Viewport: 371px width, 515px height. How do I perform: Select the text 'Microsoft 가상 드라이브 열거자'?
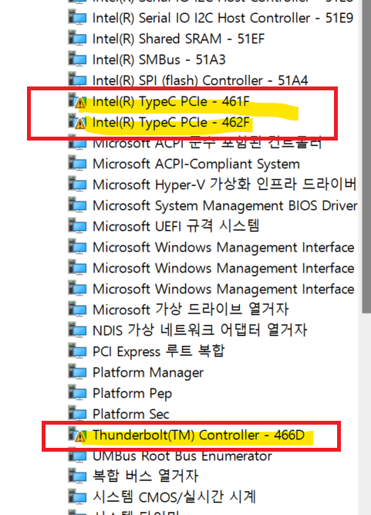[x=191, y=310]
